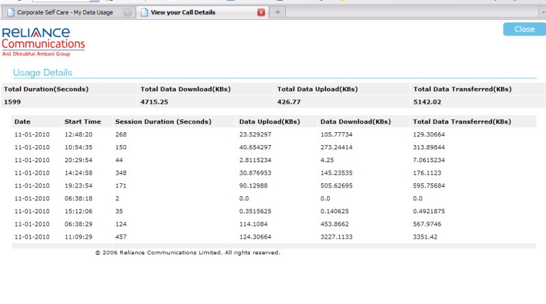Viewport: 546px width, 304px height.
Task: Click the Start Time column header
Action: click(83, 121)
